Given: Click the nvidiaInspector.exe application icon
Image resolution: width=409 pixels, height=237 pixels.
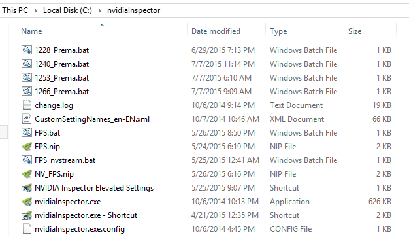Looking at the screenshot, I should [27, 202].
